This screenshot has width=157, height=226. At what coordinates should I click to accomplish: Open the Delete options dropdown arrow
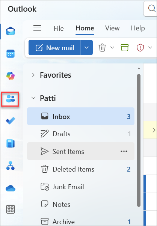pyautogui.click(x=112, y=48)
